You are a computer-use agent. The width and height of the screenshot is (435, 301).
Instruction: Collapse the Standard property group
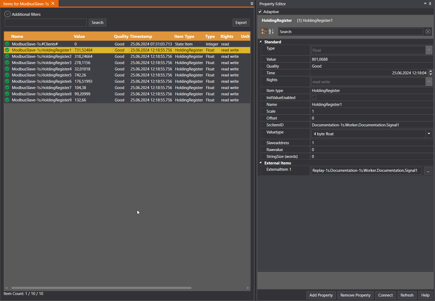click(x=260, y=42)
